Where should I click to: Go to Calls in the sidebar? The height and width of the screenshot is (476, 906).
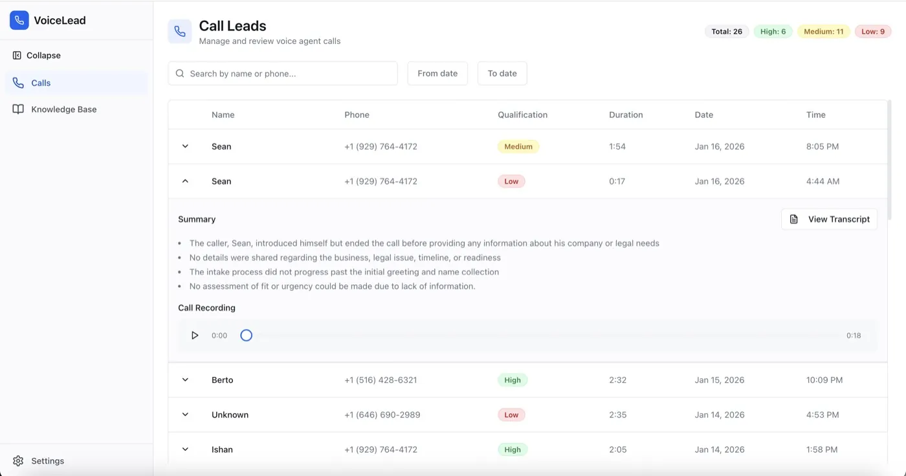click(x=76, y=83)
